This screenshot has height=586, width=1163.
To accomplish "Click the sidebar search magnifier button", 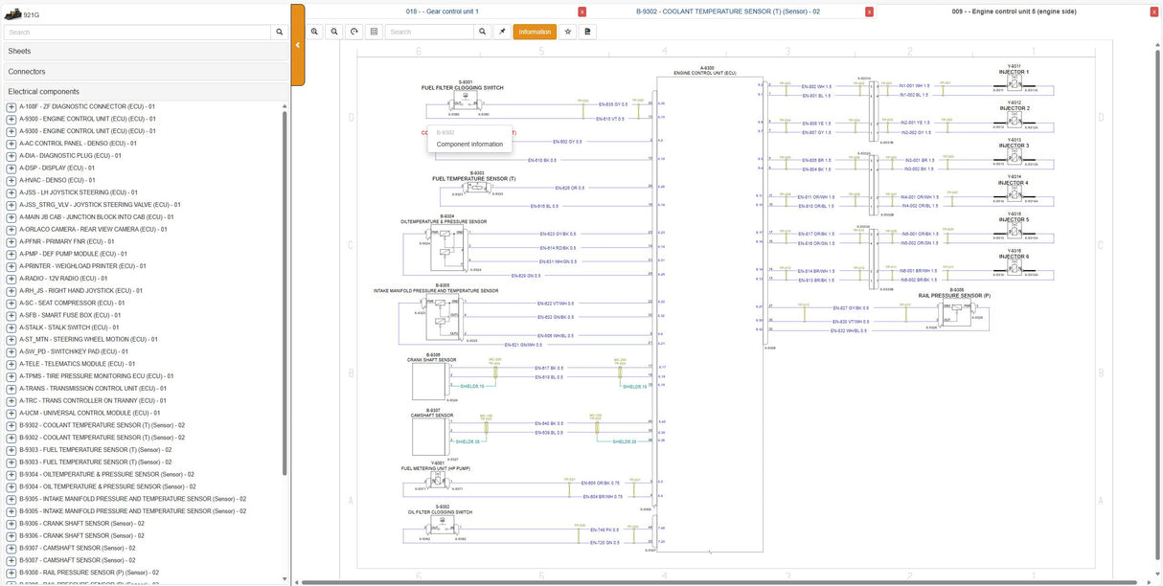I will click(x=279, y=32).
